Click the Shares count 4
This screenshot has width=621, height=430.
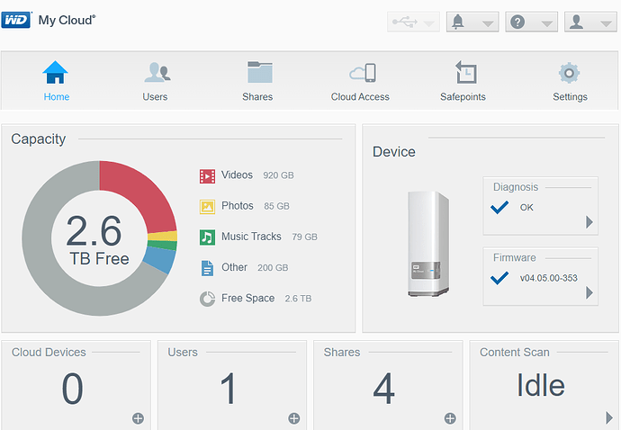(383, 389)
